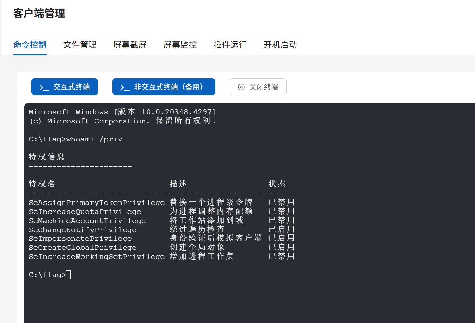Click the 状态 column header
Screen dimensions: 475x323
pos(277,184)
